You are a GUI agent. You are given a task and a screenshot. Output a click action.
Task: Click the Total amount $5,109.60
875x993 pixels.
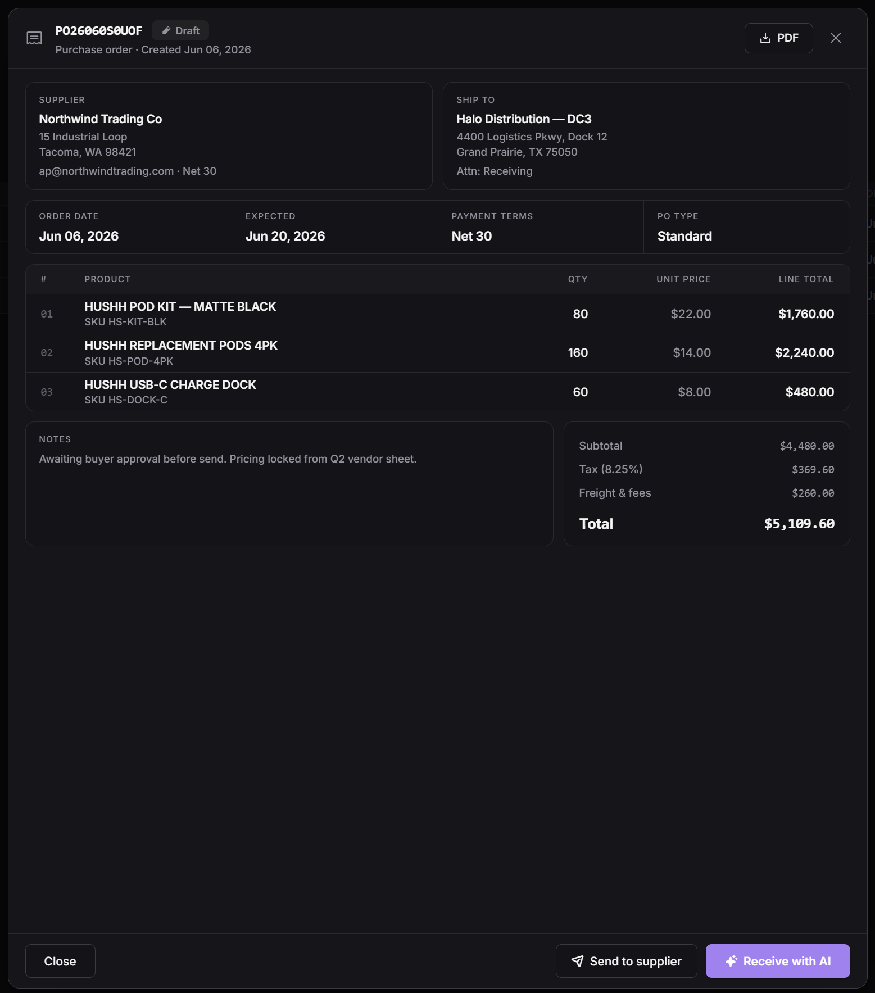[x=799, y=524]
